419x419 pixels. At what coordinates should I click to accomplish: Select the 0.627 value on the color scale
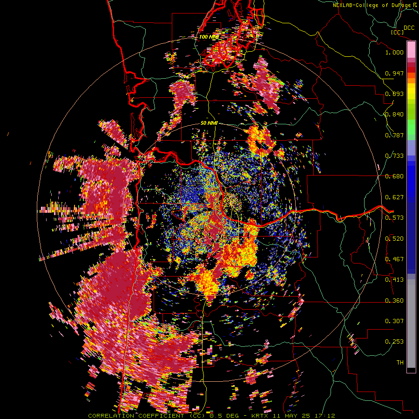click(394, 197)
